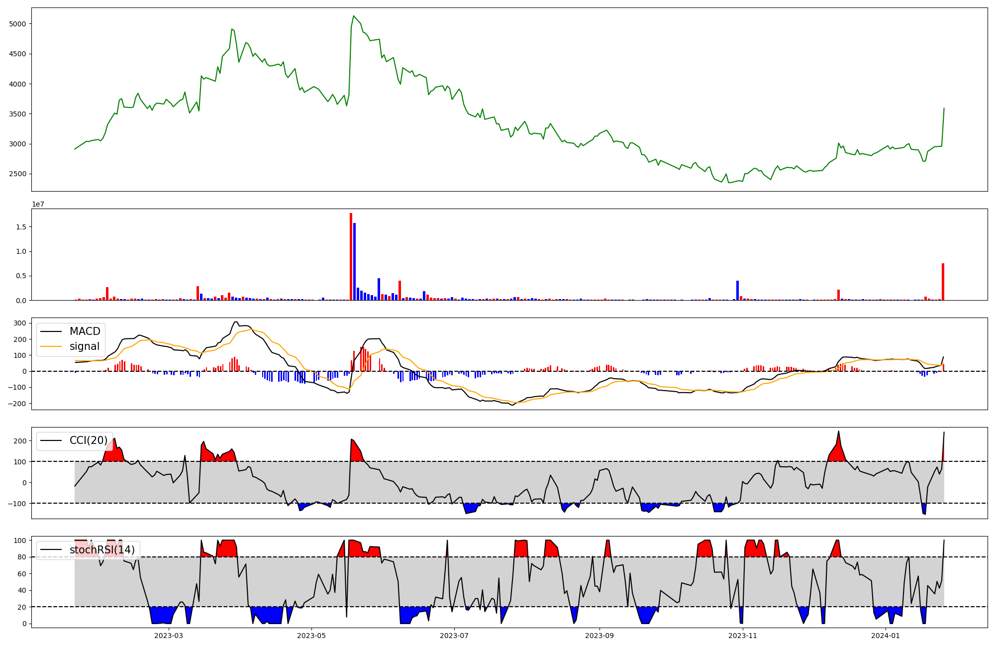Click the 80 stochRSI axis label
This screenshot has width=995, height=647.
tap(22, 557)
